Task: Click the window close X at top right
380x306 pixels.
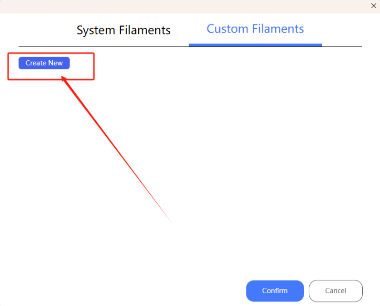Action: (x=374, y=6)
